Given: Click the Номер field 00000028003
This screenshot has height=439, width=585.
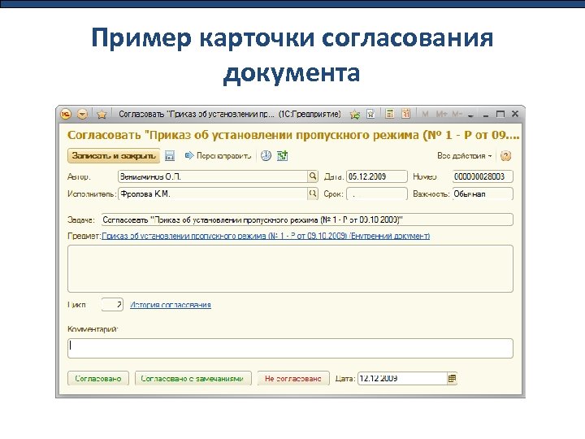Looking at the screenshot, I should pos(483,176).
